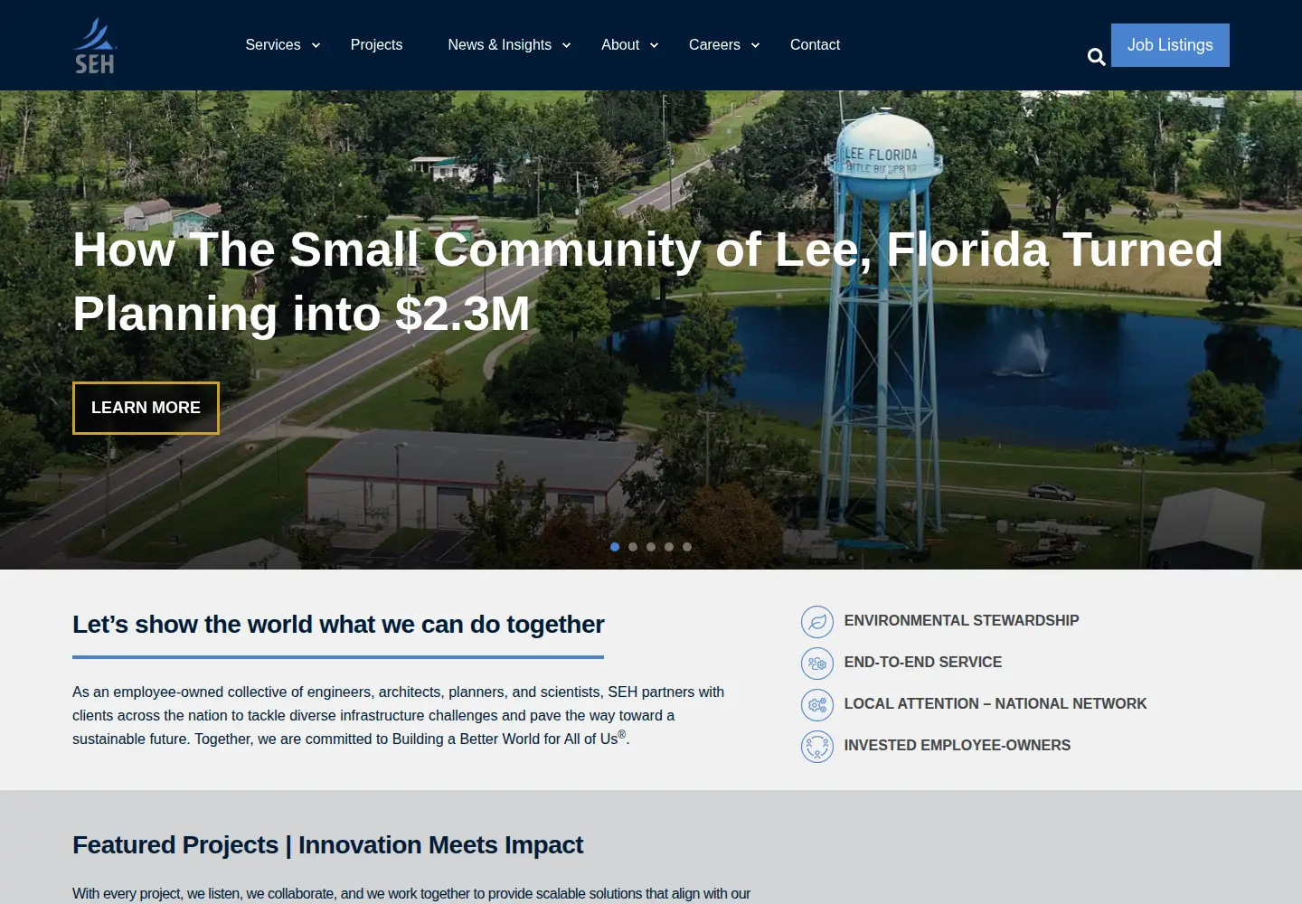Click Featured Projects heading
Screen dimensions: 1302x904
327,845
